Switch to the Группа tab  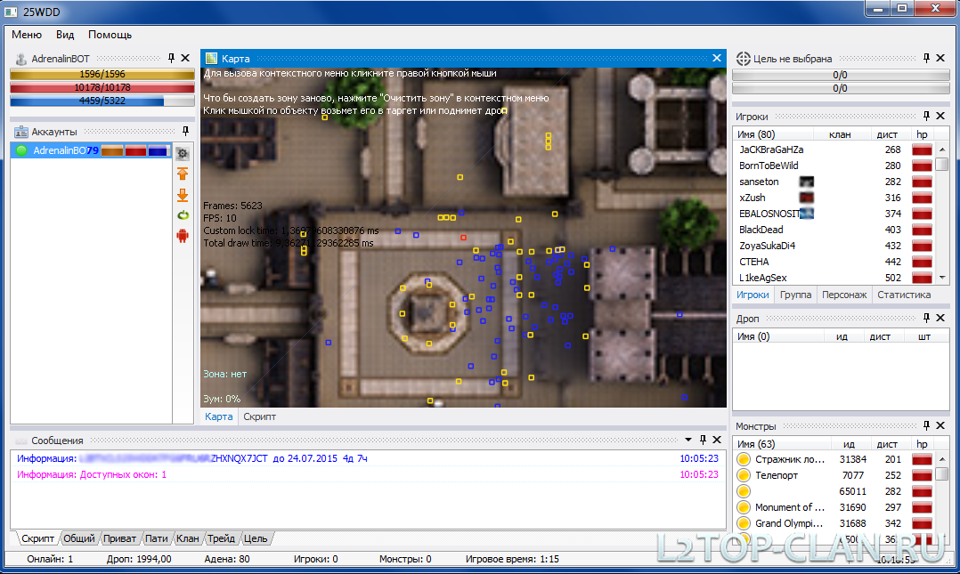click(x=795, y=295)
